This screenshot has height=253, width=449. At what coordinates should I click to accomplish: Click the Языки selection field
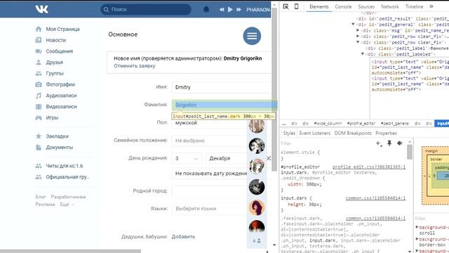click(x=210, y=209)
